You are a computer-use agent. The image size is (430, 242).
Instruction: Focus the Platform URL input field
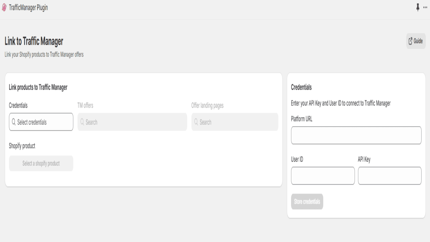coord(356,135)
